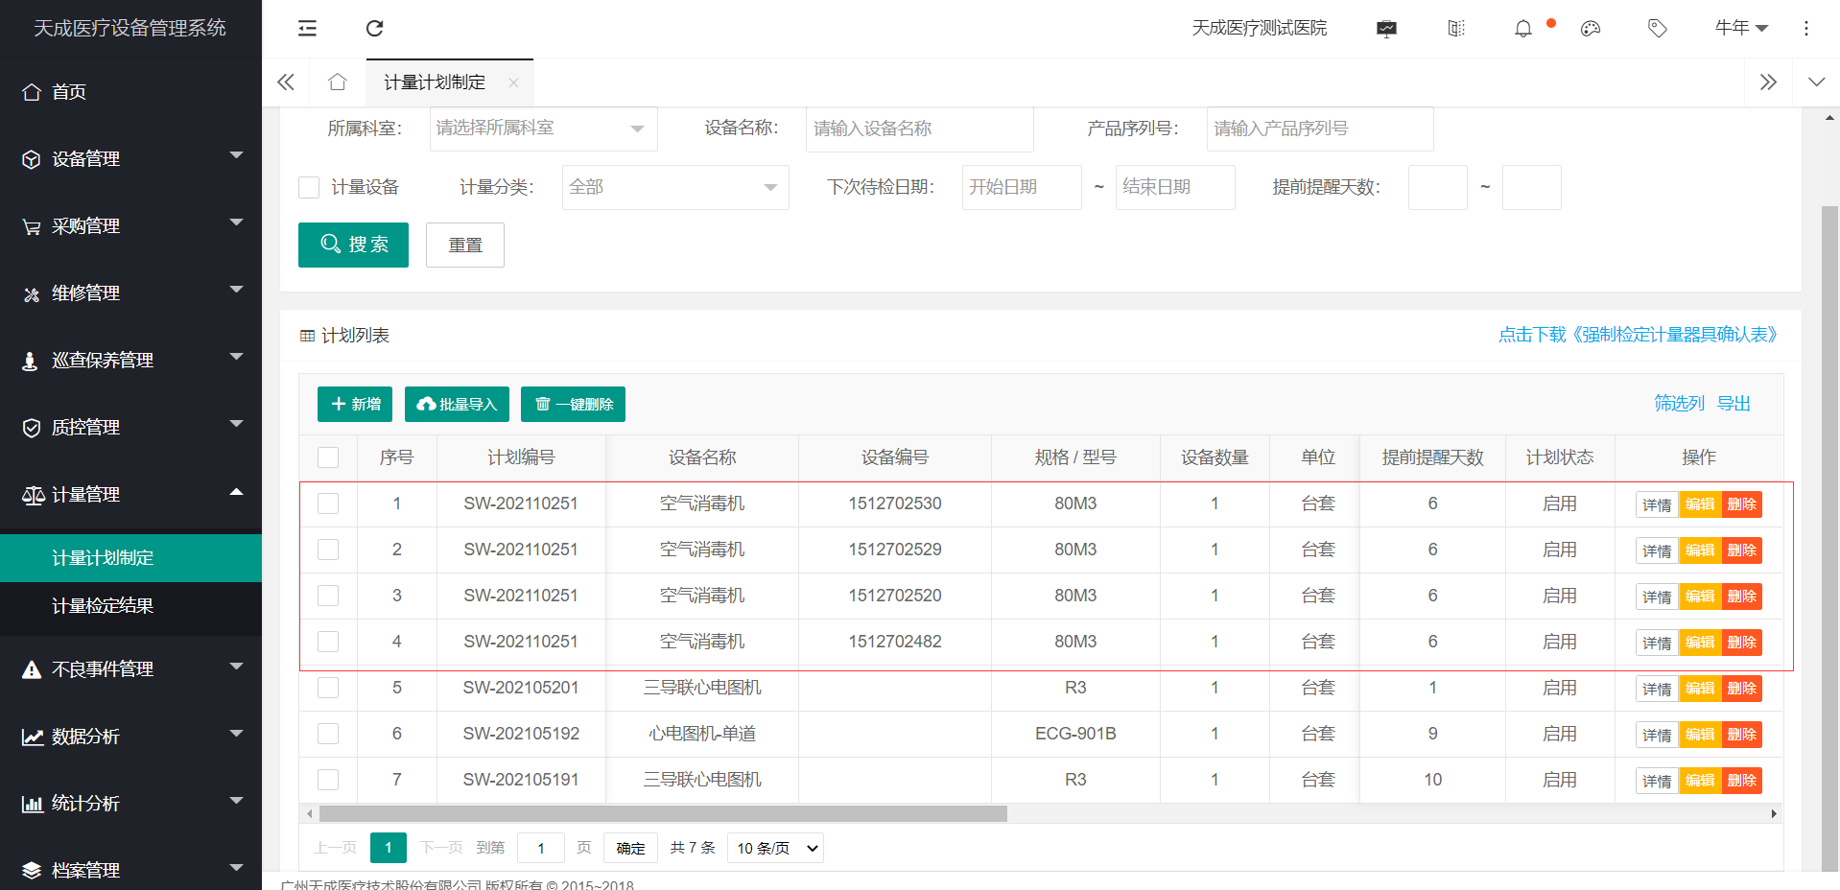The height and width of the screenshot is (890, 1840).
Task: Open the more-options vertical dots menu
Action: pyautogui.click(x=1806, y=29)
